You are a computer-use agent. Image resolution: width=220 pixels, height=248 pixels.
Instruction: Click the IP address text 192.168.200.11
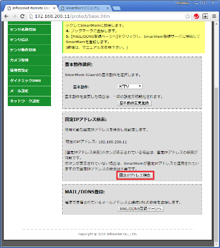coord(113,142)
